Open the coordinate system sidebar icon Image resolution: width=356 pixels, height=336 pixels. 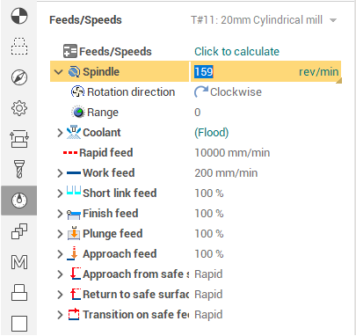(19, 16)
